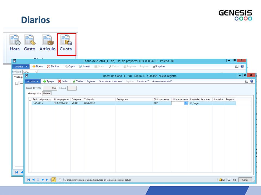Click the Divisa de ventas column header
The height and width of the screenshot is (195, 261).
coord(162,99)
